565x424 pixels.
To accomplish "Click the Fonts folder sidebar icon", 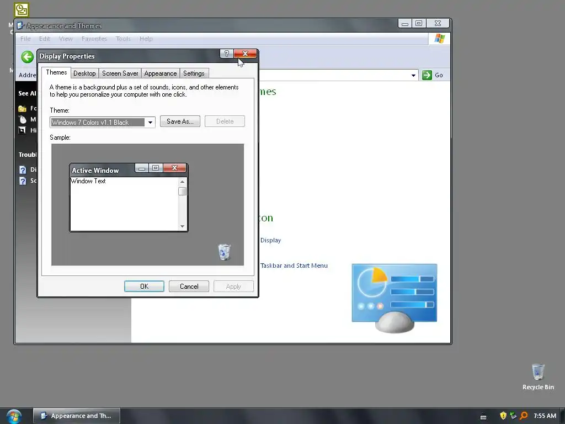I will 22,109.
